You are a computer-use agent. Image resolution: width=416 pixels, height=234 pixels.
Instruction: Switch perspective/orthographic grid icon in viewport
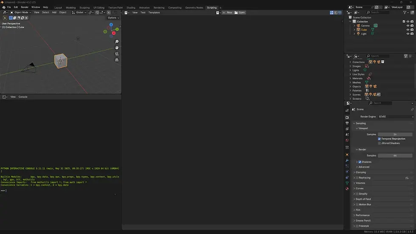pyautogui.click(x=117, y=60)
